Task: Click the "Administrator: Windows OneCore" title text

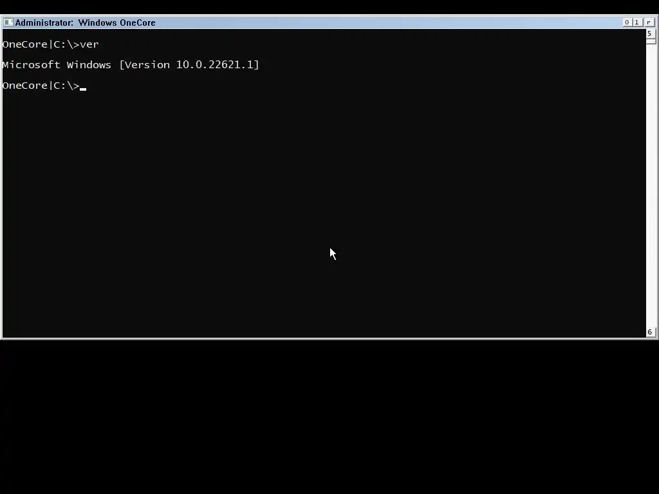Action: coord(86,23)
